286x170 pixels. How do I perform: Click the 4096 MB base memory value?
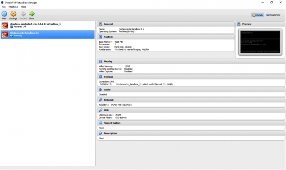[x=118, y=42]
